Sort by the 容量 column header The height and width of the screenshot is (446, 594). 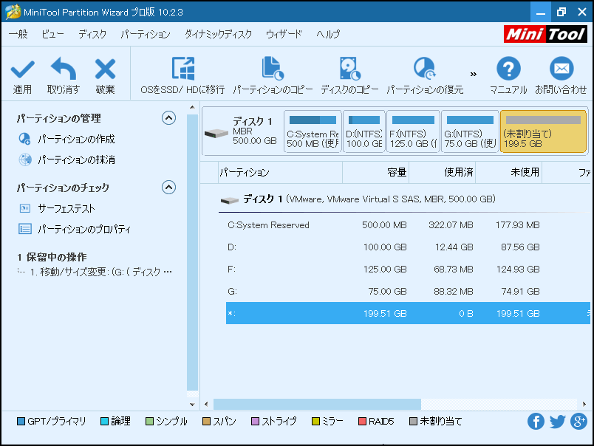(376, 172)
